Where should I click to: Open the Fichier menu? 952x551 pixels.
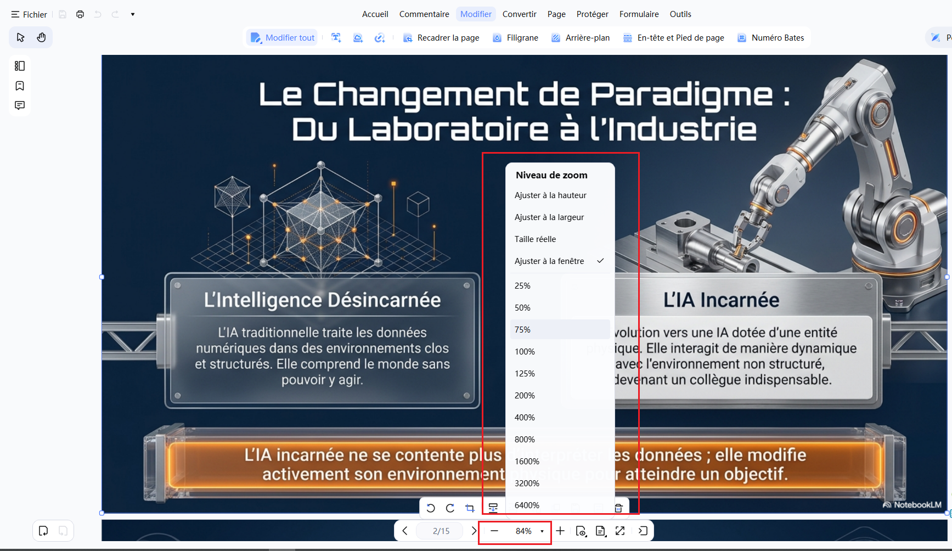tap(29, 14)
